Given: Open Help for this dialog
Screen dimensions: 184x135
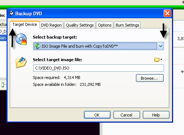Looking at the screenshot, I should [156, 115].
